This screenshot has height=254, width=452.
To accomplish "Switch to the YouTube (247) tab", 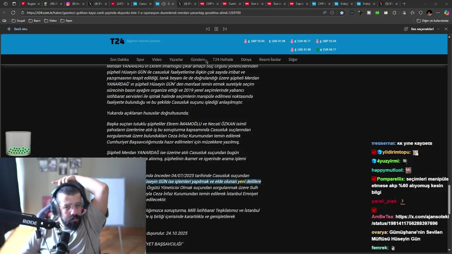I will [x=118, y=4].
